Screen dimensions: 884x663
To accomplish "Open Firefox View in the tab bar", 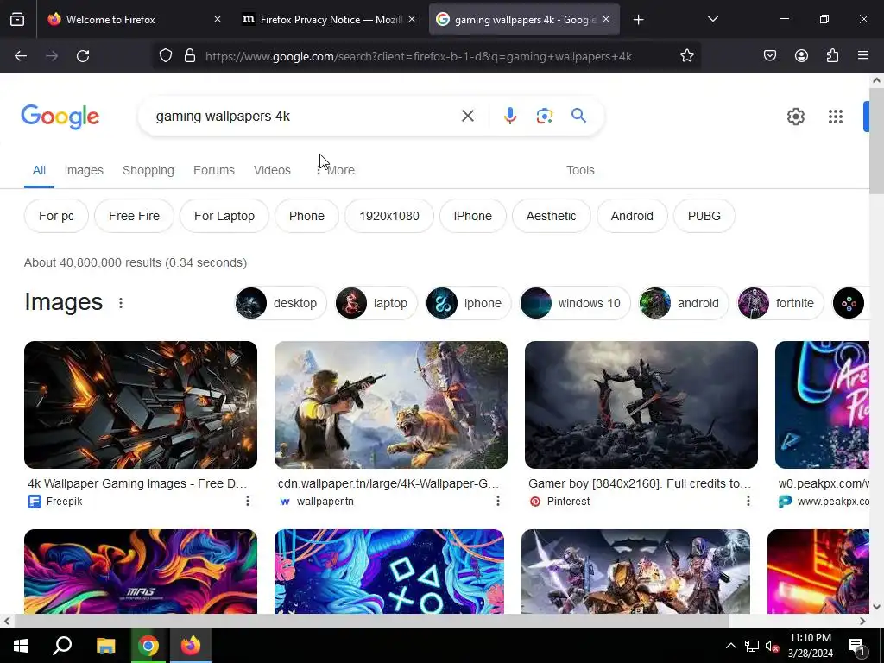I will pos(17,20).
